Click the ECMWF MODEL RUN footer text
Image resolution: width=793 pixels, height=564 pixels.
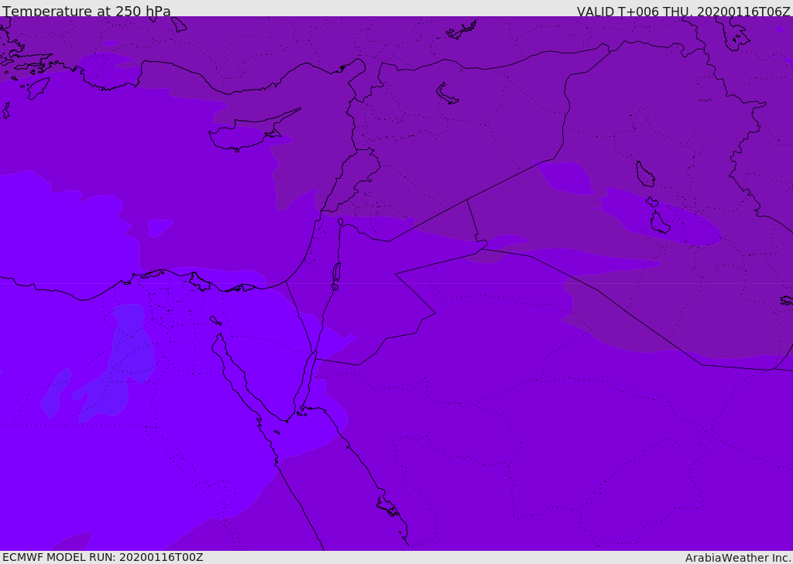click(102, 557)
